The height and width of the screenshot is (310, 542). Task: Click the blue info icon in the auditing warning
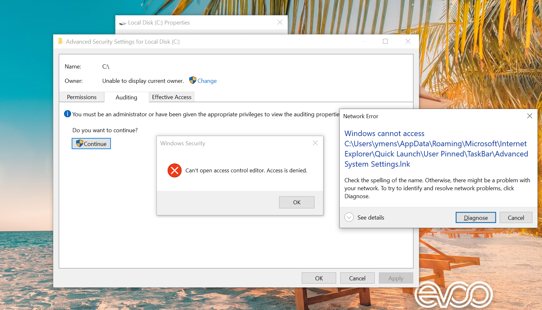click(67, 114)
